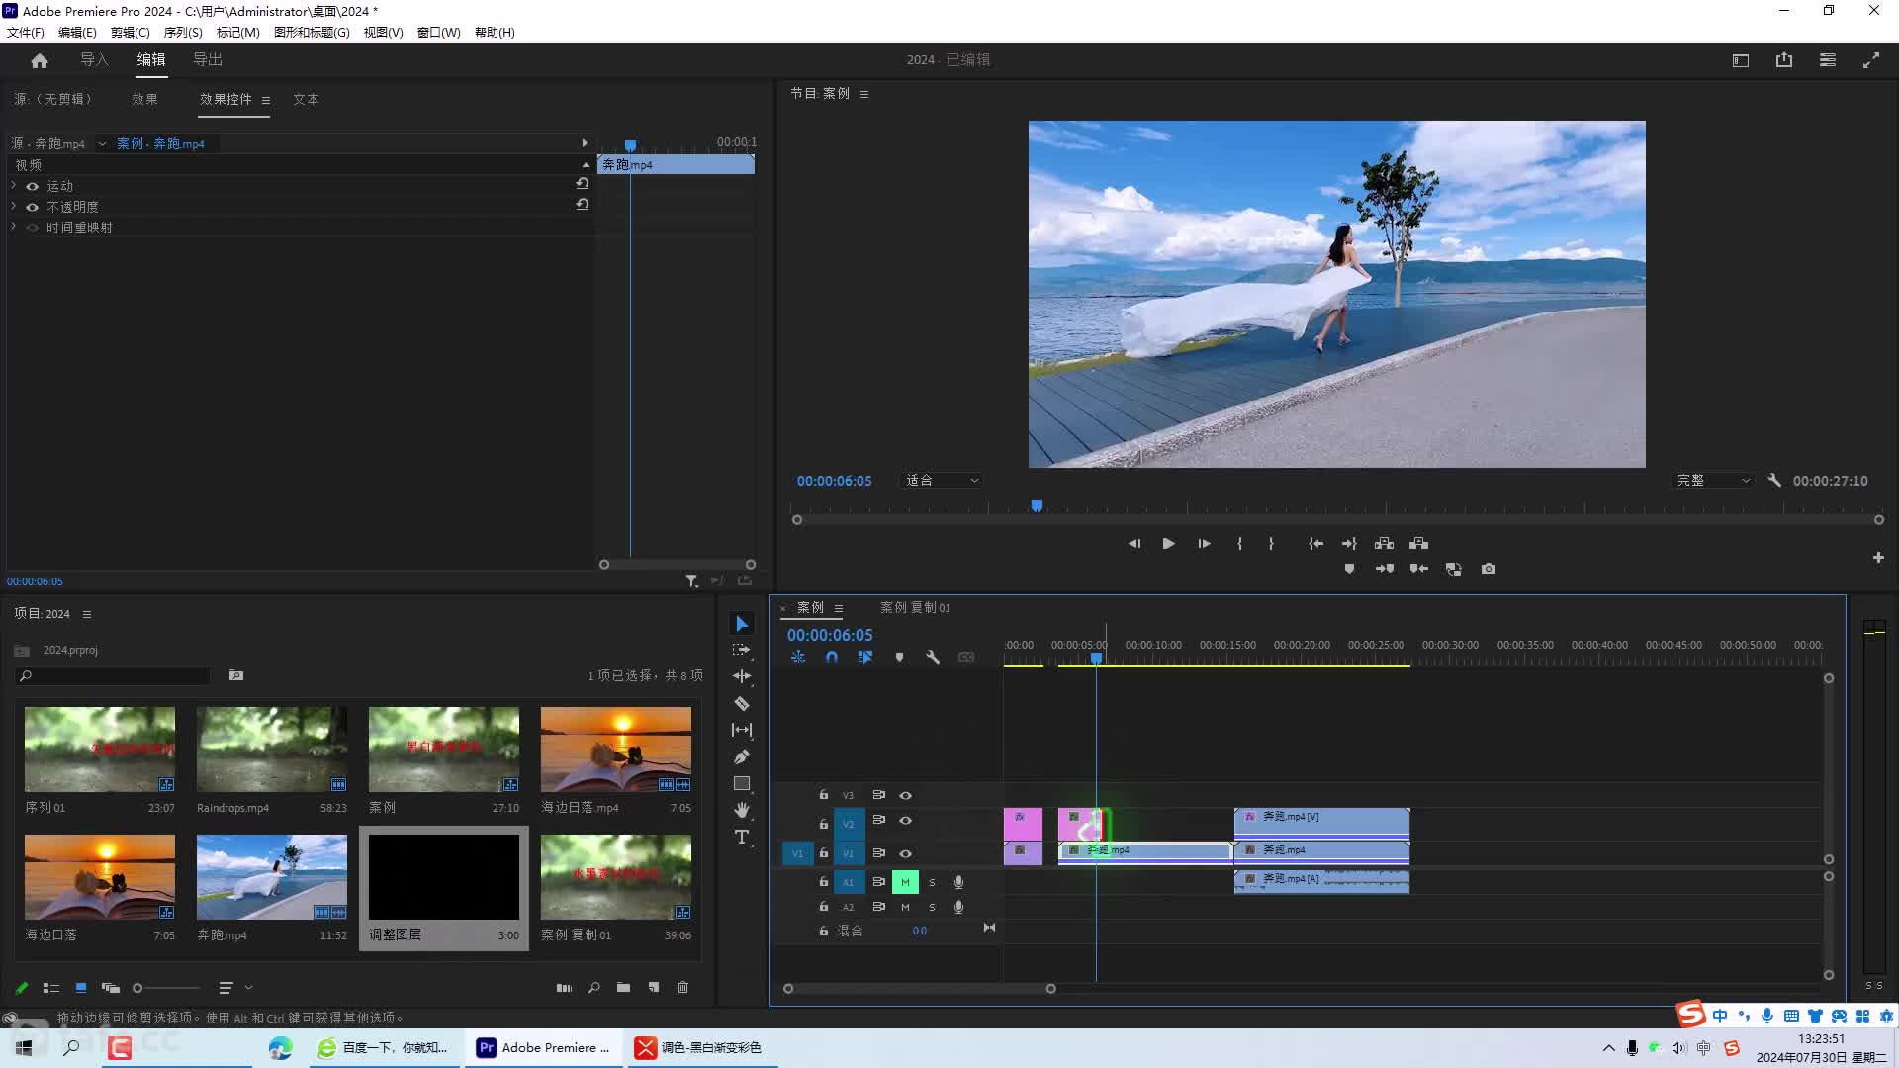Open the 完整 playback resolution dropdown
This screenshot has height=1068, width=1899.
tap(1712, 480)
